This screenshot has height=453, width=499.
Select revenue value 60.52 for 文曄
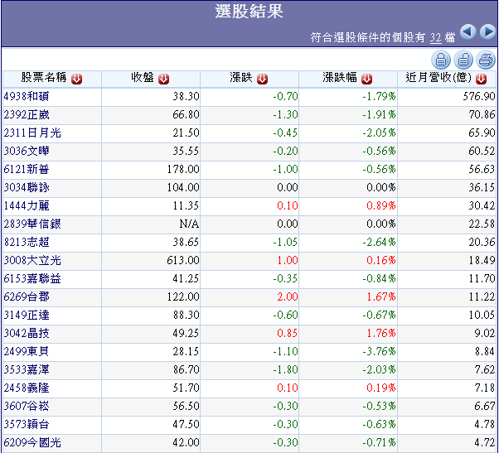point(482,151)
